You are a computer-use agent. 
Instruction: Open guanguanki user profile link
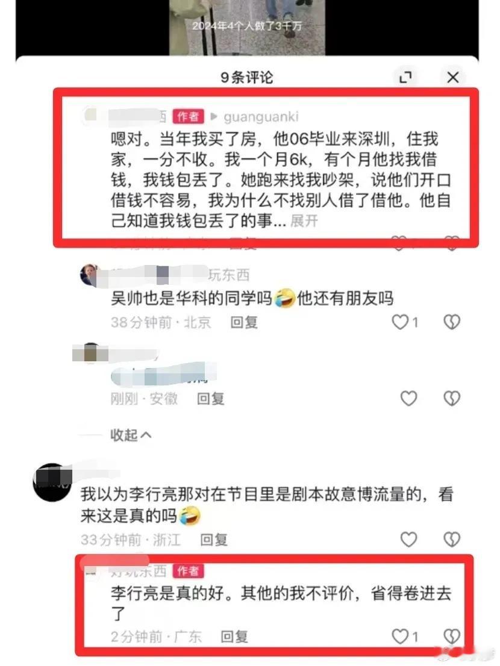(261, 116)
